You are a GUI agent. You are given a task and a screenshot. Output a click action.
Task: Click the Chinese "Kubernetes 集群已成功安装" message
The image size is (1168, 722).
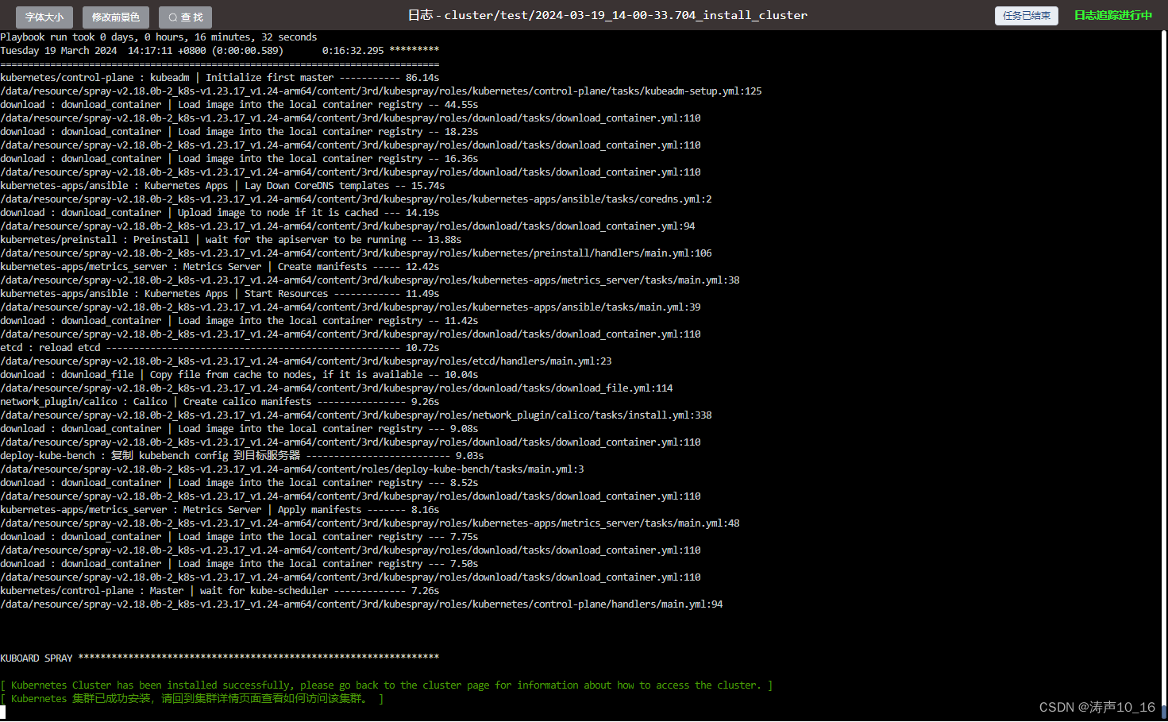coord(192,699)
